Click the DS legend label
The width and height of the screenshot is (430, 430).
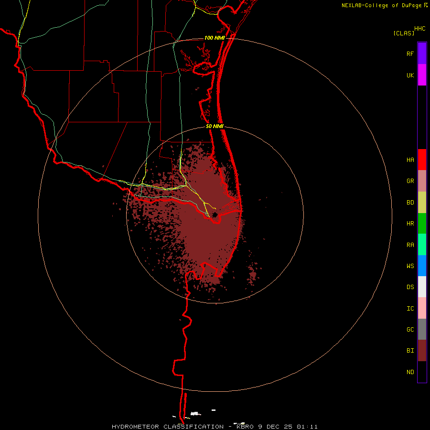pyautogui.click(x=410, y=287)
